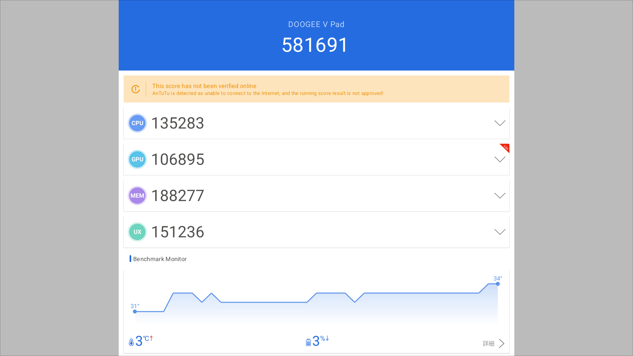Expand the CPU score details chevron
The image size is (633, 356).
tap(500, 123)
